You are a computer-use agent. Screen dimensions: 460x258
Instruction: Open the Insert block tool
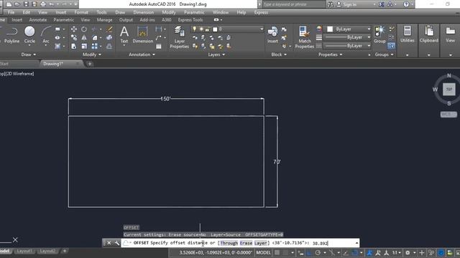point(272,35)
